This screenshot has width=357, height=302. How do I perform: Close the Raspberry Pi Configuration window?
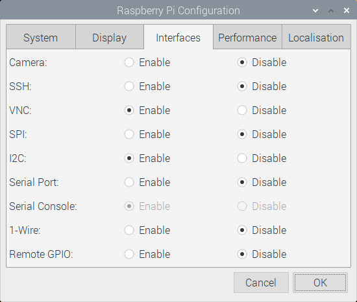pyautogui.click(x=347, y=10)
